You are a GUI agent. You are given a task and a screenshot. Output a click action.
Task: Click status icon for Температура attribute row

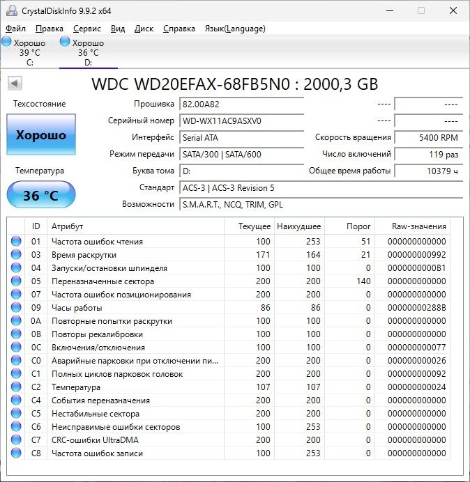[x=16, y=387]
